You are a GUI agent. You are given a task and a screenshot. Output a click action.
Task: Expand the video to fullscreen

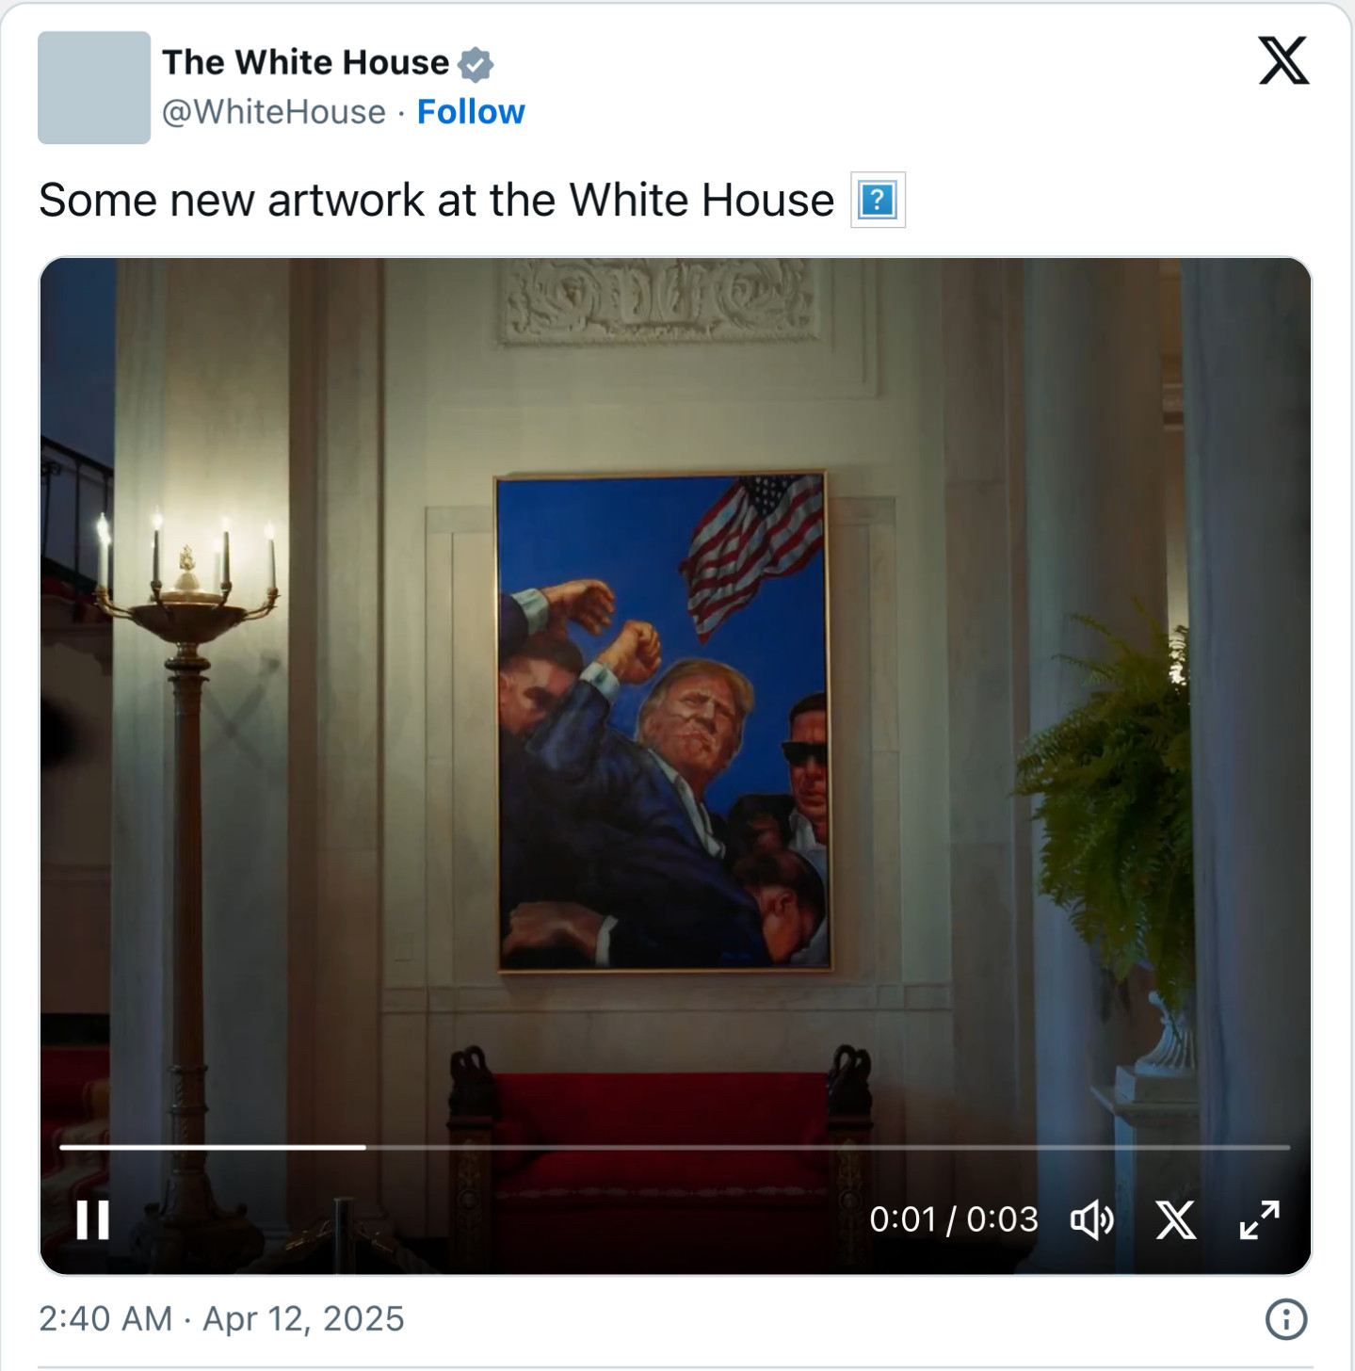1259,1220
